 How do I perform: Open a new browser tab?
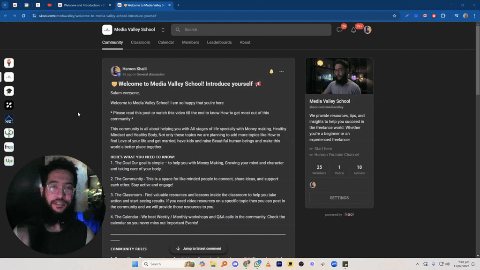point(179,5)
